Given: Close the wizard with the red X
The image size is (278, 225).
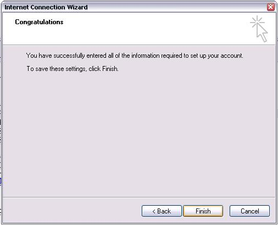Looking at the screenshot, I should point(271,7).
